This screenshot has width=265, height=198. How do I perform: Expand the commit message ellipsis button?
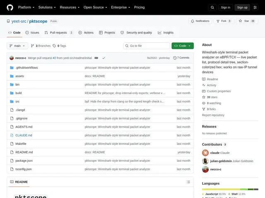coord(96,58)
